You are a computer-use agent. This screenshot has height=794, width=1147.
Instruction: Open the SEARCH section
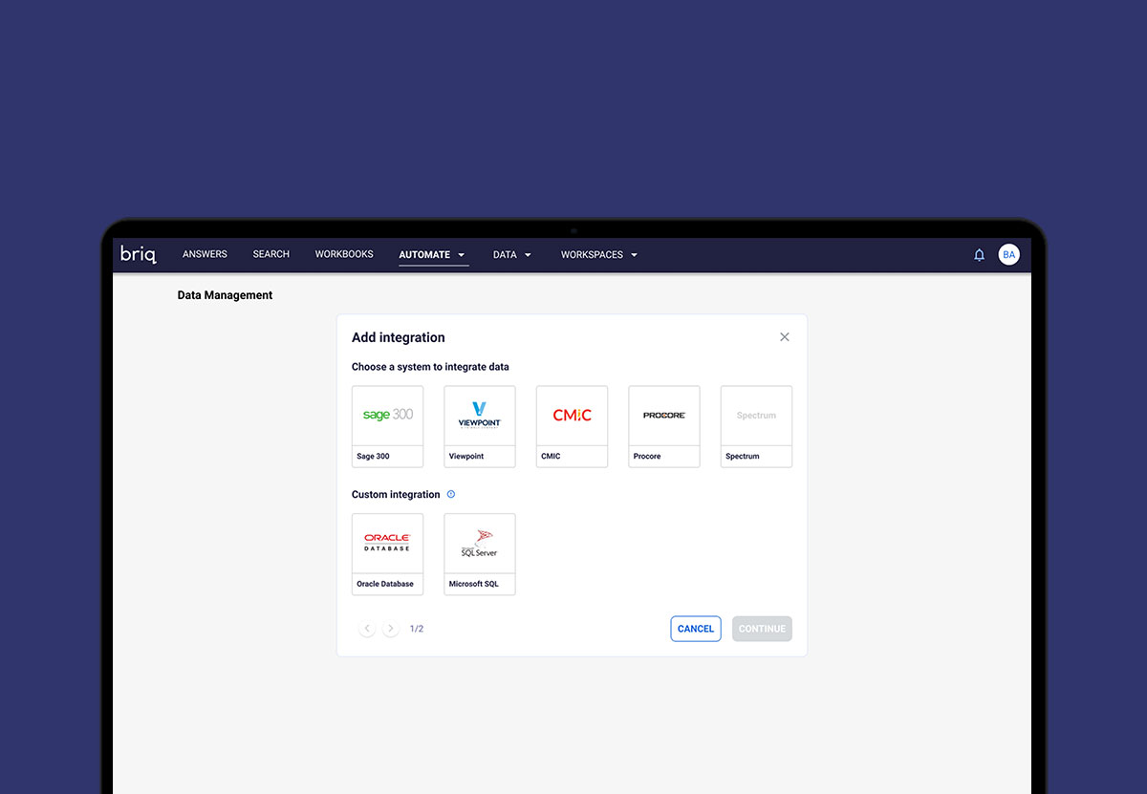coord(271,254)
